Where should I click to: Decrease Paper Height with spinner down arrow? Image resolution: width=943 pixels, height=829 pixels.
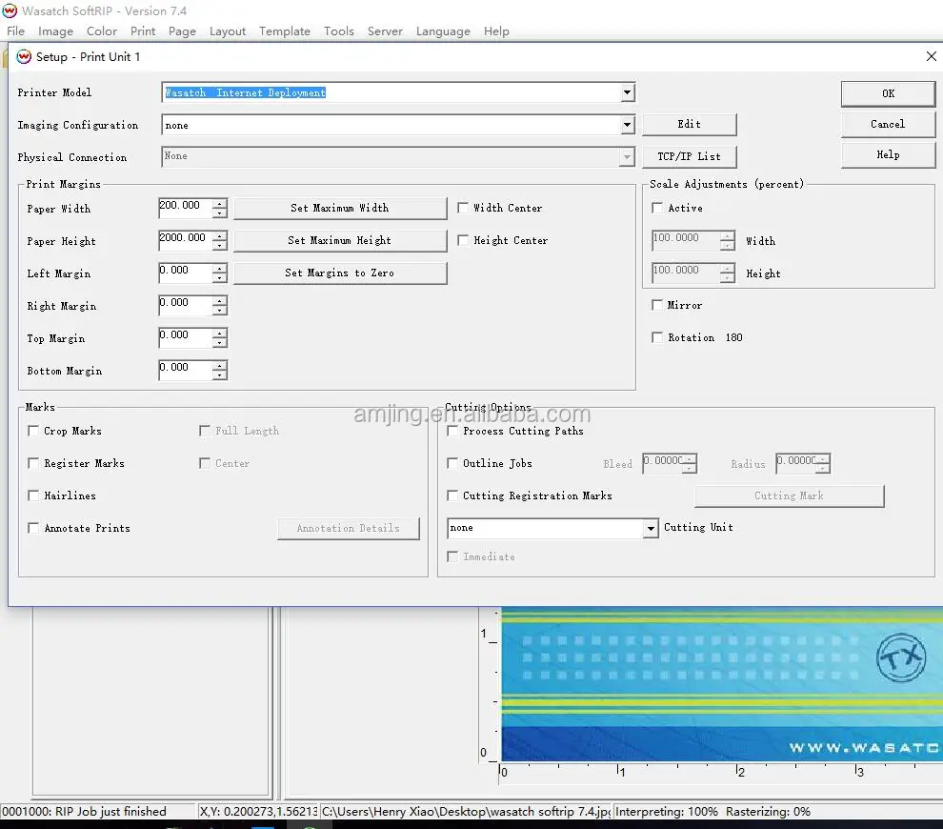(220, 247)
